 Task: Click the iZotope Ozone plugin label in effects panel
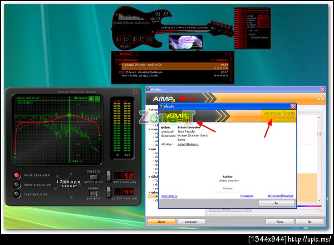tap(259, 37)
